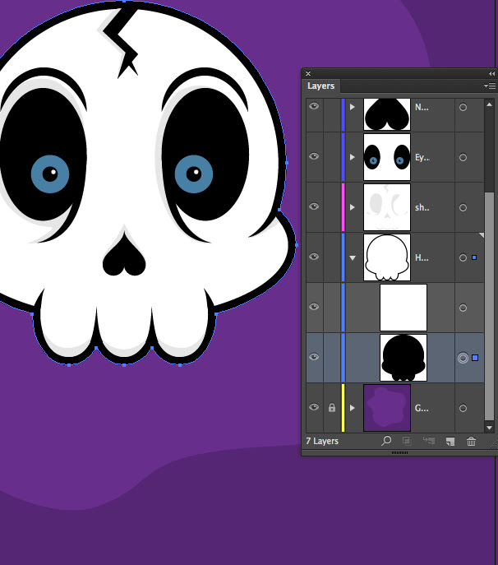Click Make/Release Clipping Mask icon
The image size is (498, 565).
coord(407,441)
